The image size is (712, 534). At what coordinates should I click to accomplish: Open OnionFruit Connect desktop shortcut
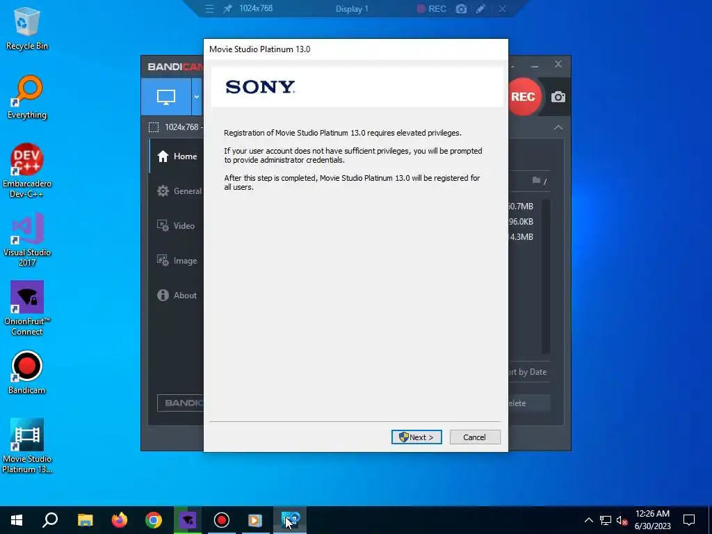click(x=27, y=308)
